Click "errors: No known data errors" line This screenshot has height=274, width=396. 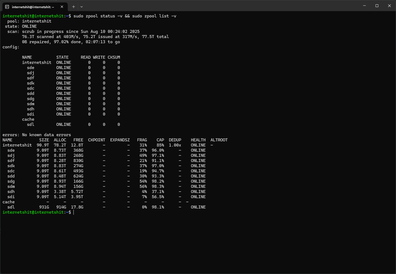37,135
